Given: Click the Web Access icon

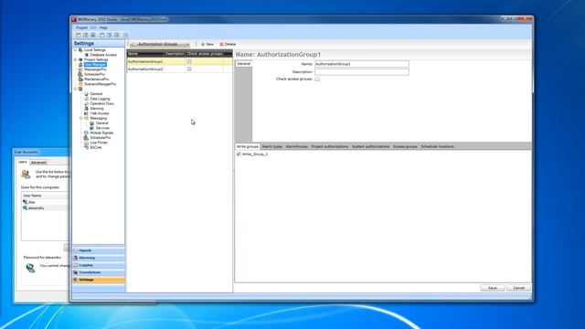Looking at the screenshot, I should click(87, 113).
